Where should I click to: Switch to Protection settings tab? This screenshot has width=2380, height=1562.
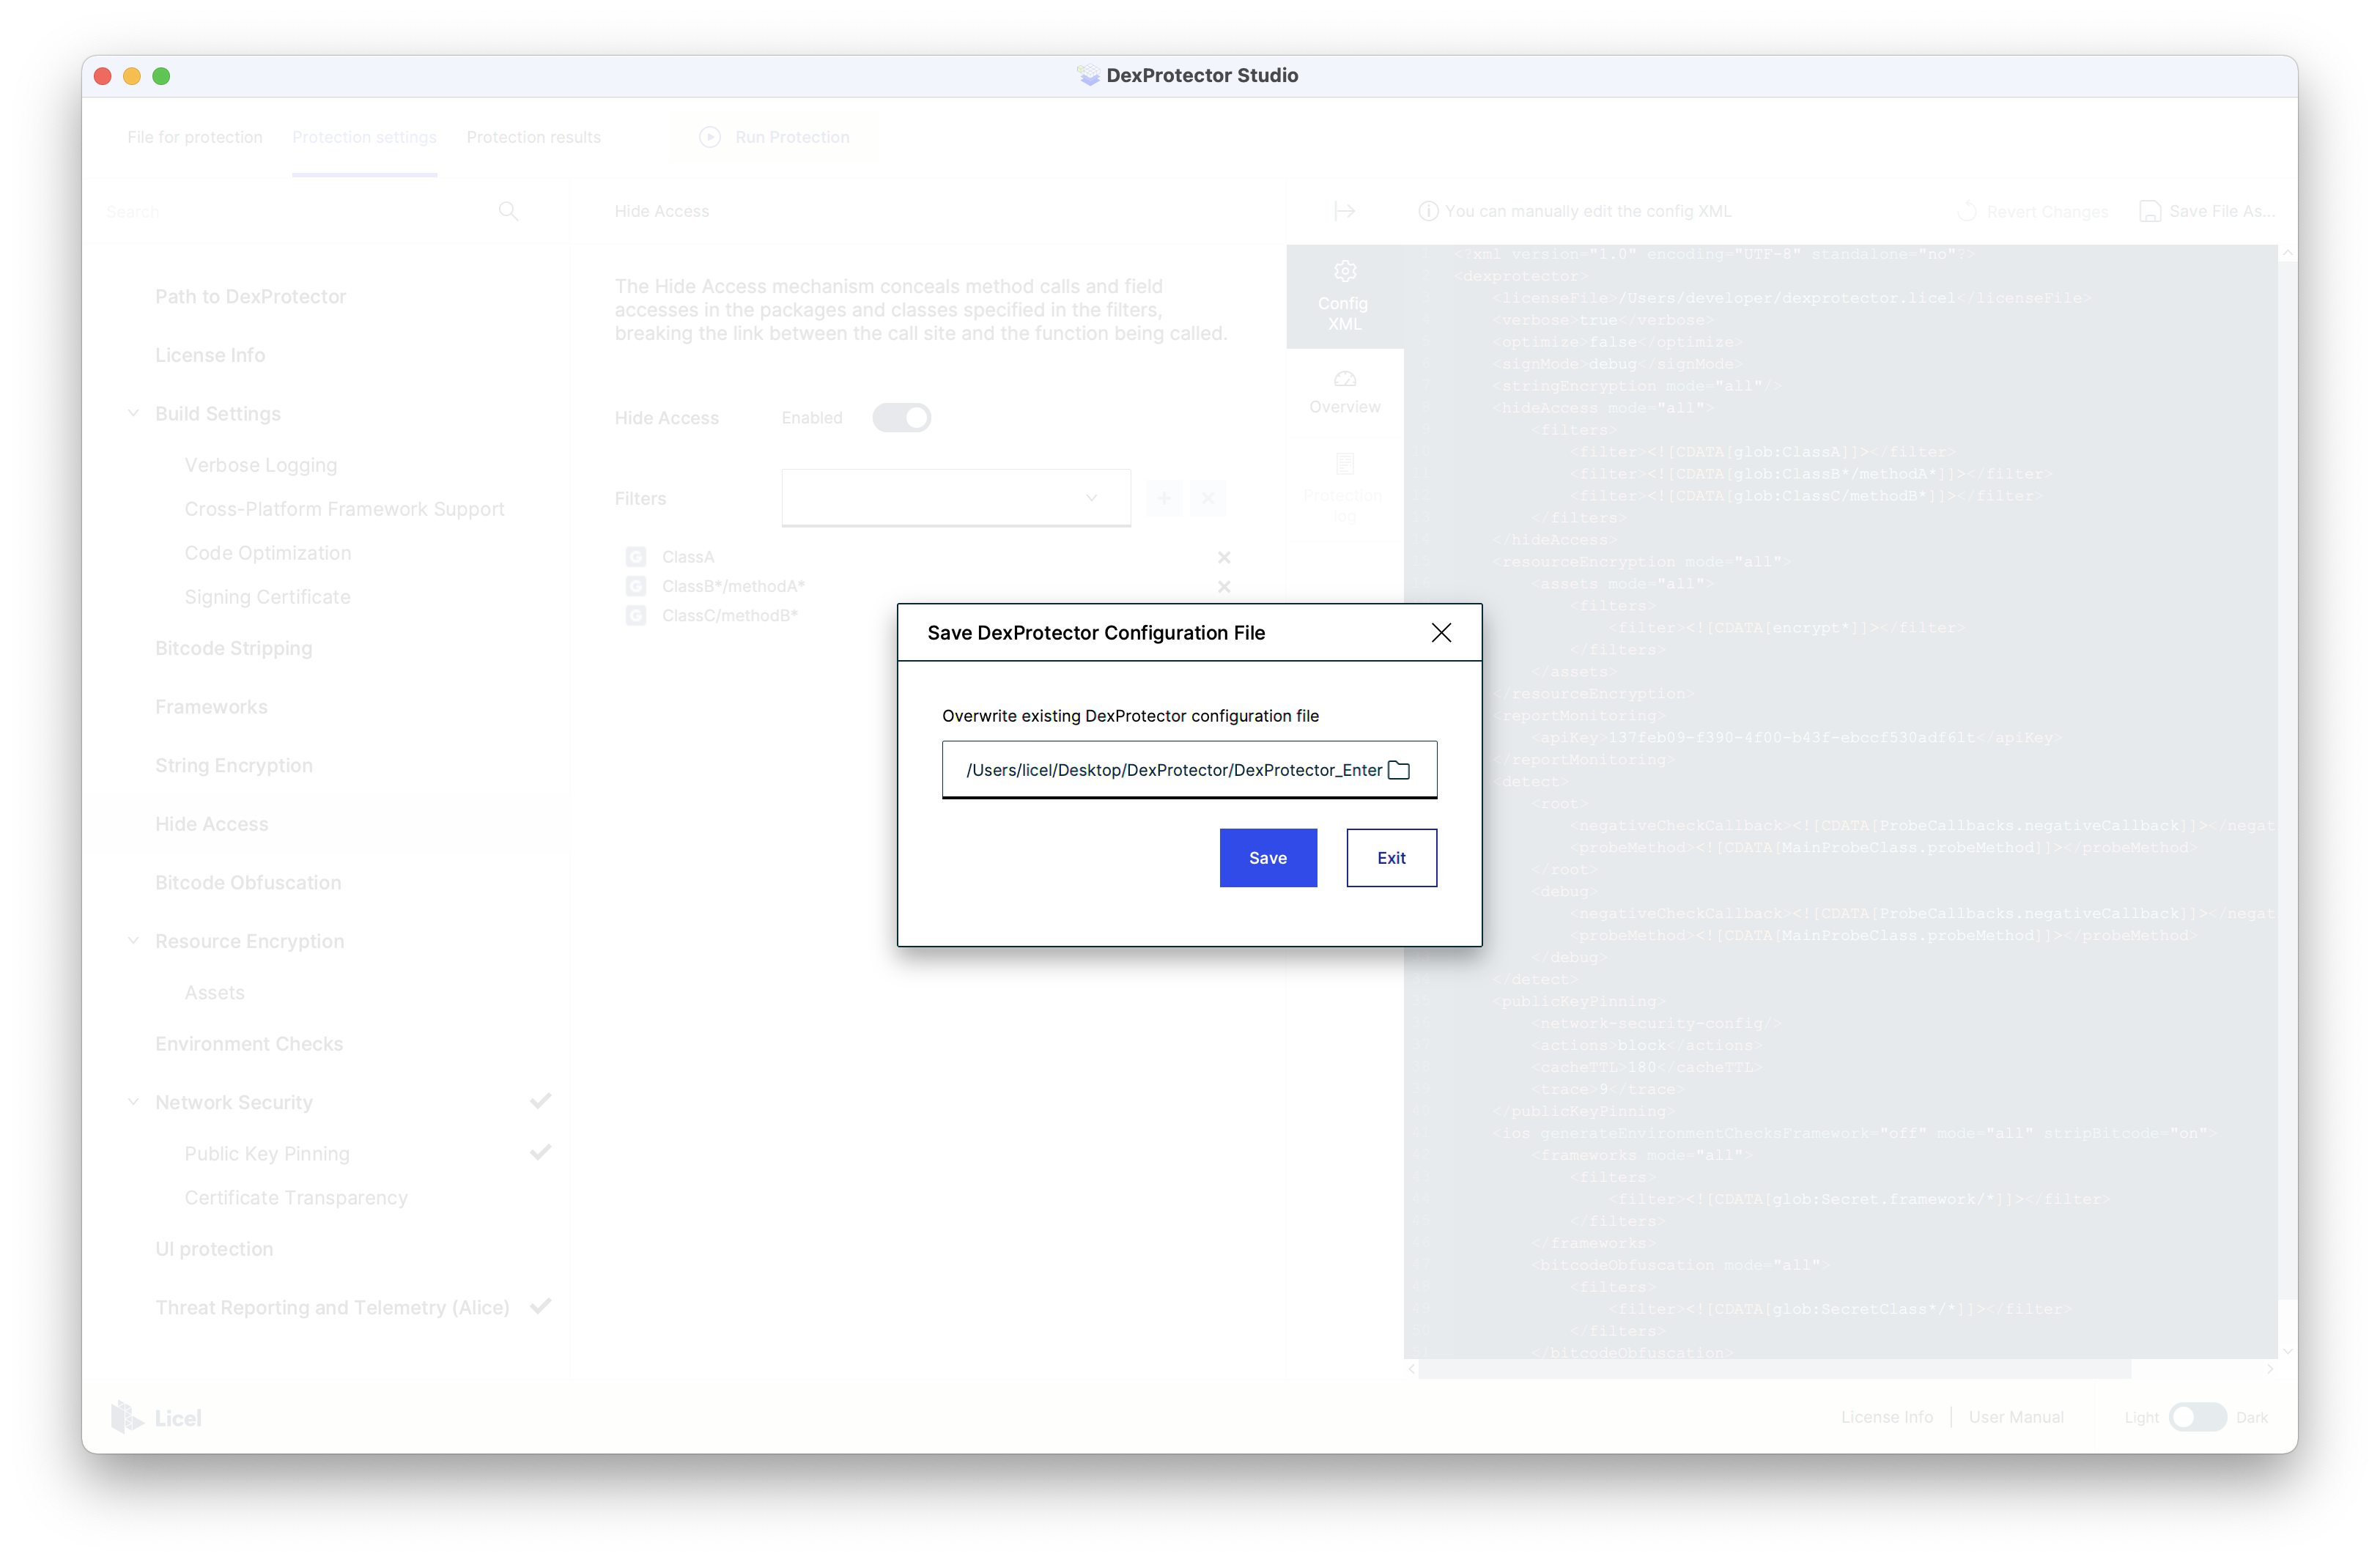coord(364,137)
